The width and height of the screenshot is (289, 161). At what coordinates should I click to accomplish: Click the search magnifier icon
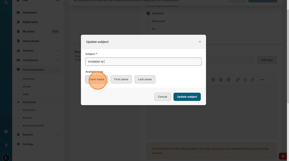click(6, 2)
